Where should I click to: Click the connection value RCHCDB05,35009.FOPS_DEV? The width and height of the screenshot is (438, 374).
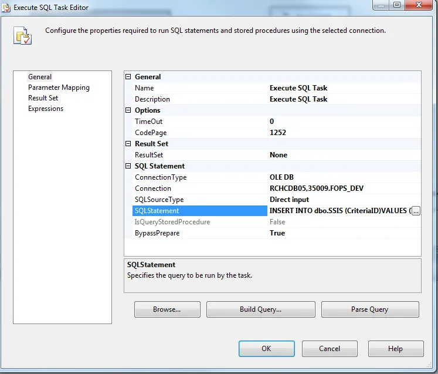tap(317, 188)
